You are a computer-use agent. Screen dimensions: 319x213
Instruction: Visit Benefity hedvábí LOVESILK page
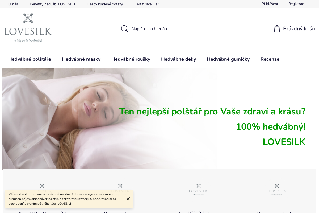(x=53, y=4)
